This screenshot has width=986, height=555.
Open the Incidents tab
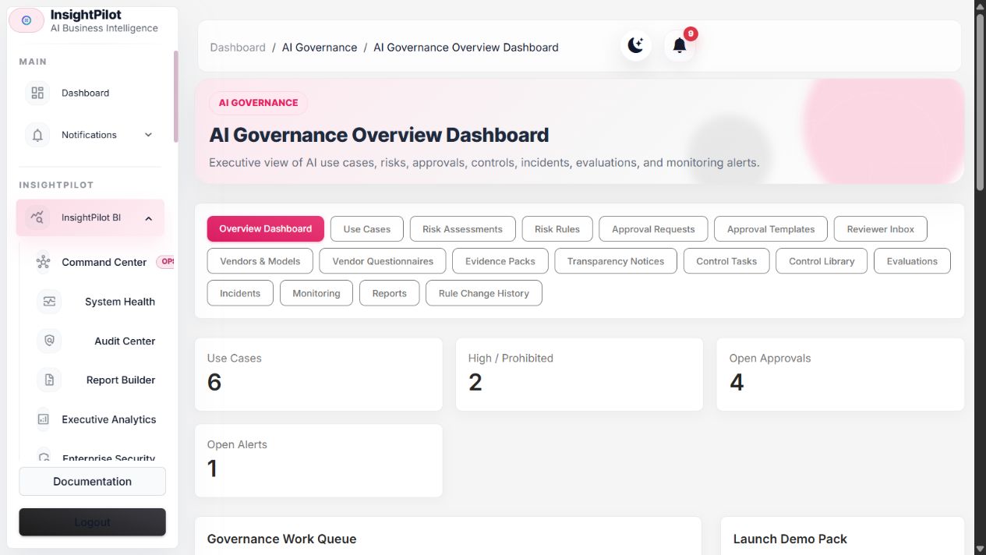(240, 293)
